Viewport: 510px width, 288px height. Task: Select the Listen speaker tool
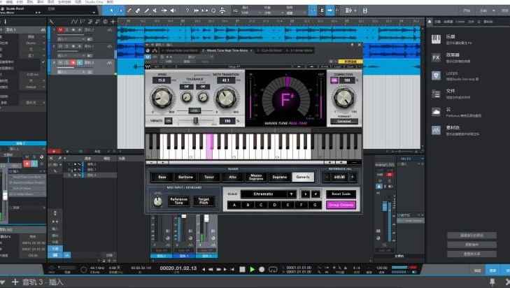173,10
